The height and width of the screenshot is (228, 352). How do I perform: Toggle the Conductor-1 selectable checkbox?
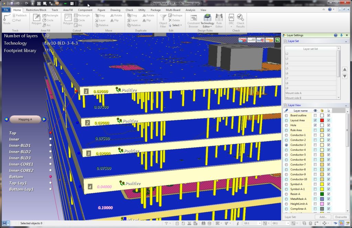coord(329,135)
